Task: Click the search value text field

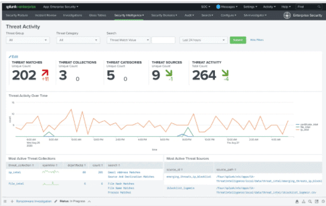Action: coord(163,40)
